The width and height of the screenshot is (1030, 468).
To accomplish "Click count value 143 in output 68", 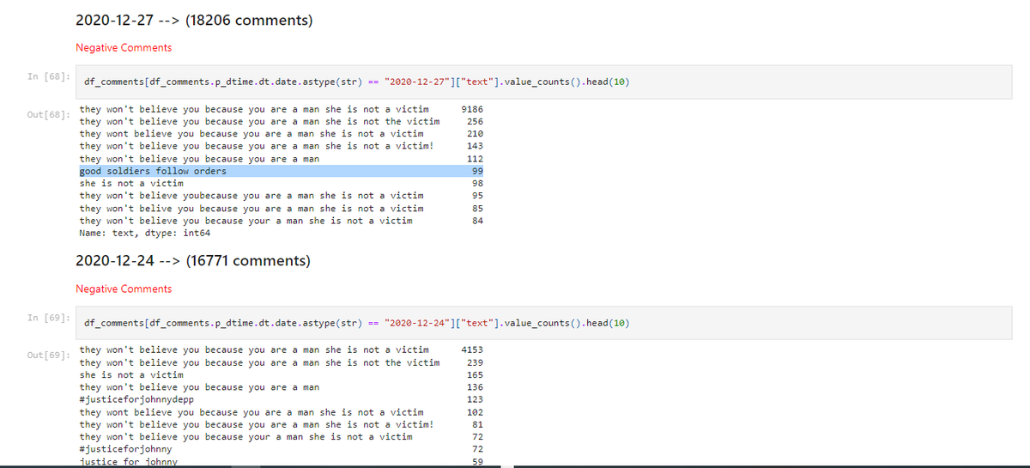I will 475,146.
